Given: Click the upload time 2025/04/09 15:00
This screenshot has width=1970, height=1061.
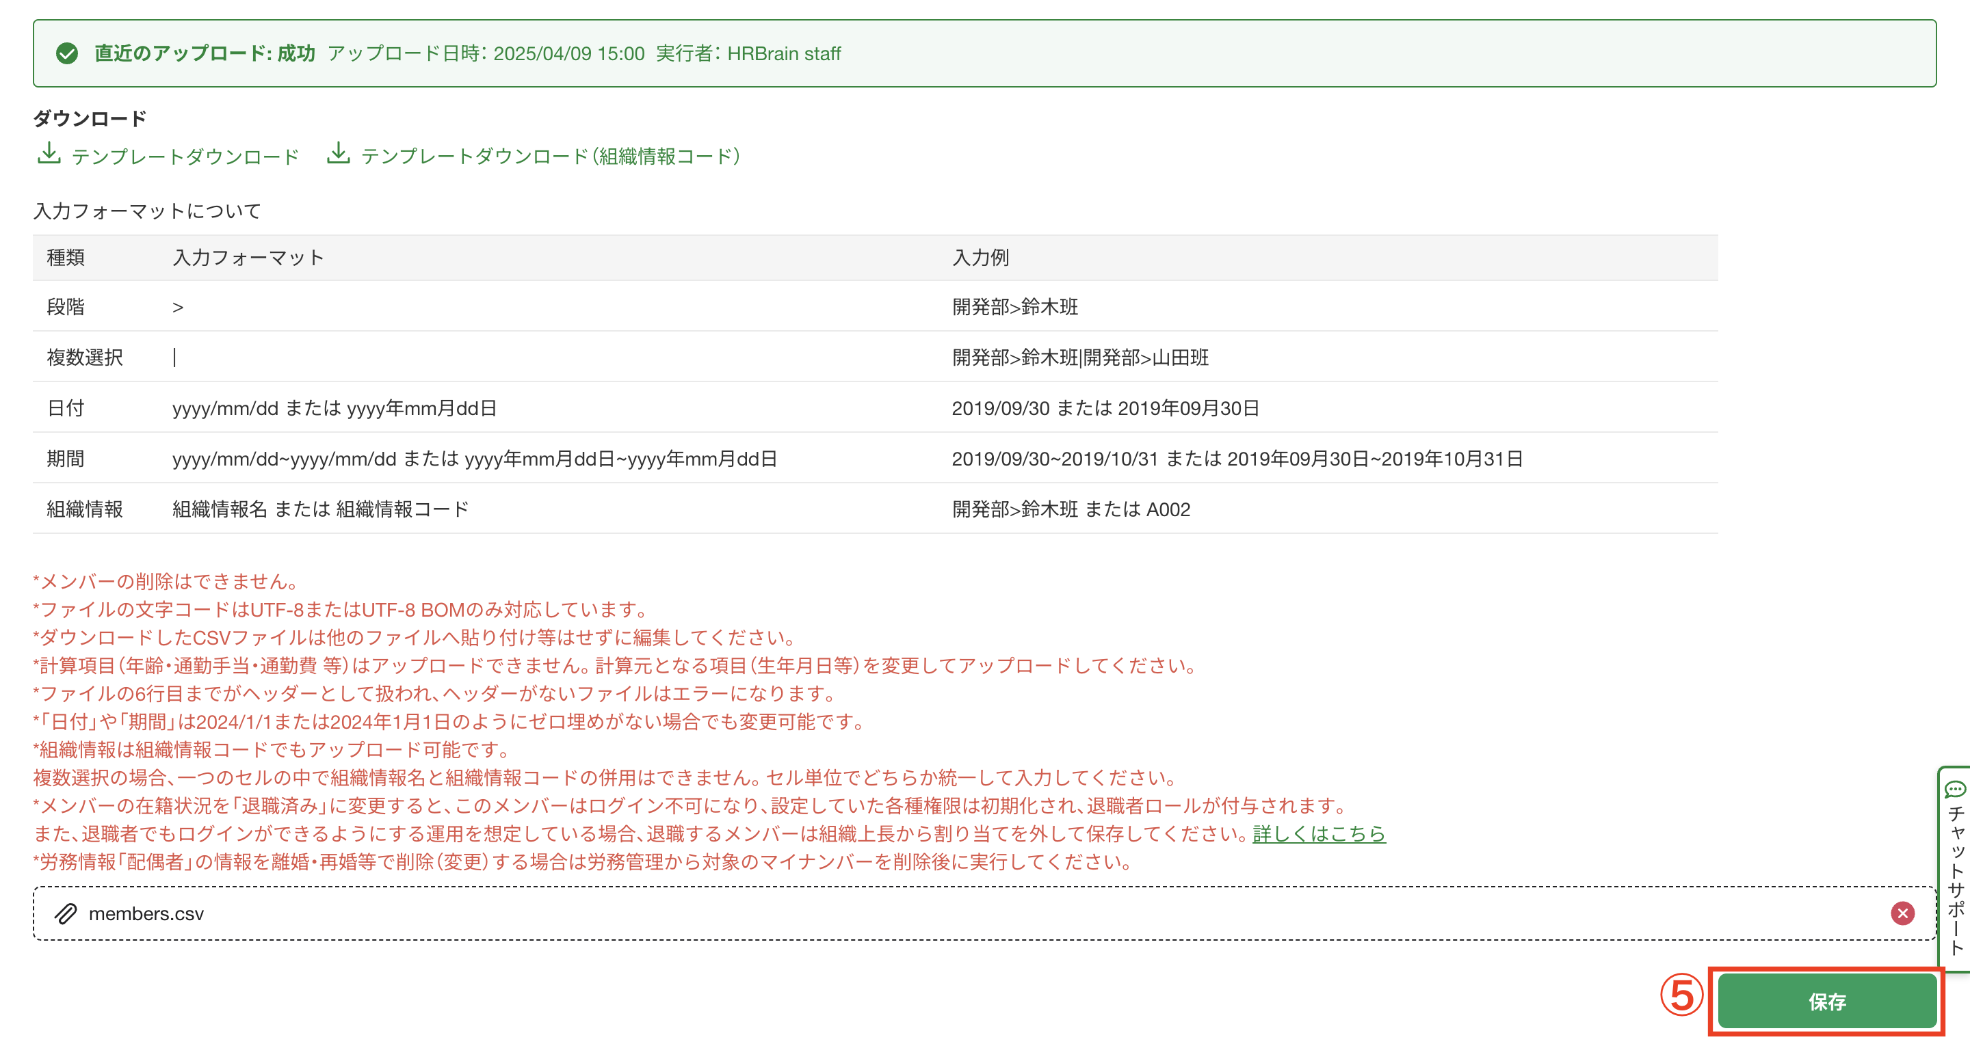Looking at the screenshot, I should [x=569, y=53].
